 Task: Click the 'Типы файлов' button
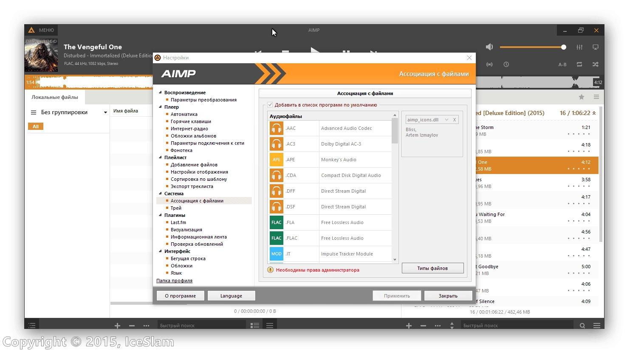(x=432, y=268)
